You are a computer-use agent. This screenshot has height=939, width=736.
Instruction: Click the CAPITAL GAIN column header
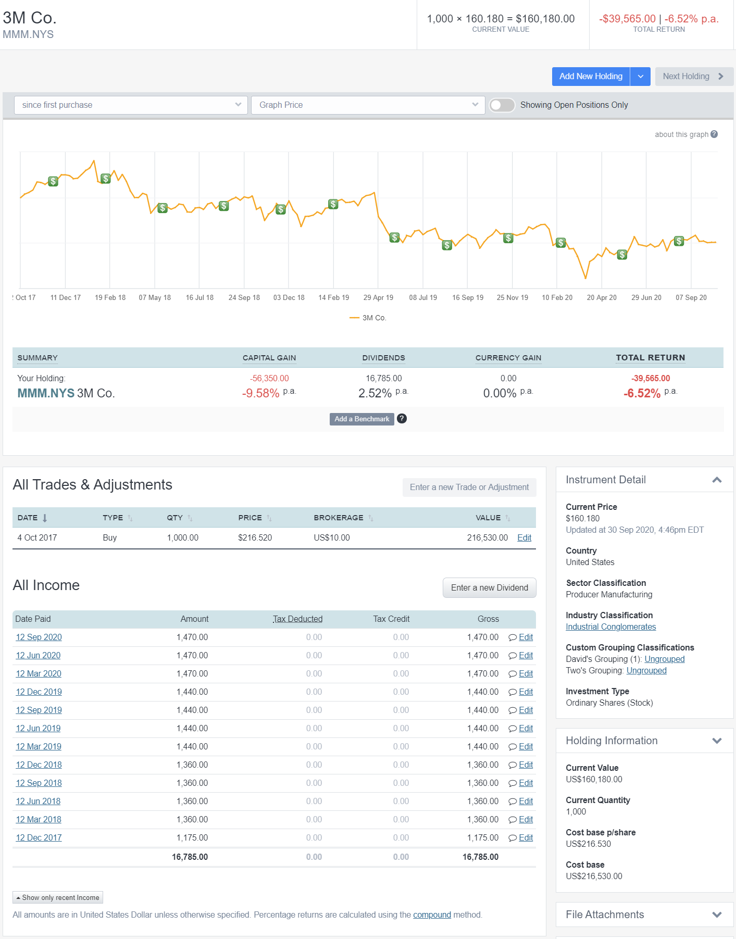[269, 358]
